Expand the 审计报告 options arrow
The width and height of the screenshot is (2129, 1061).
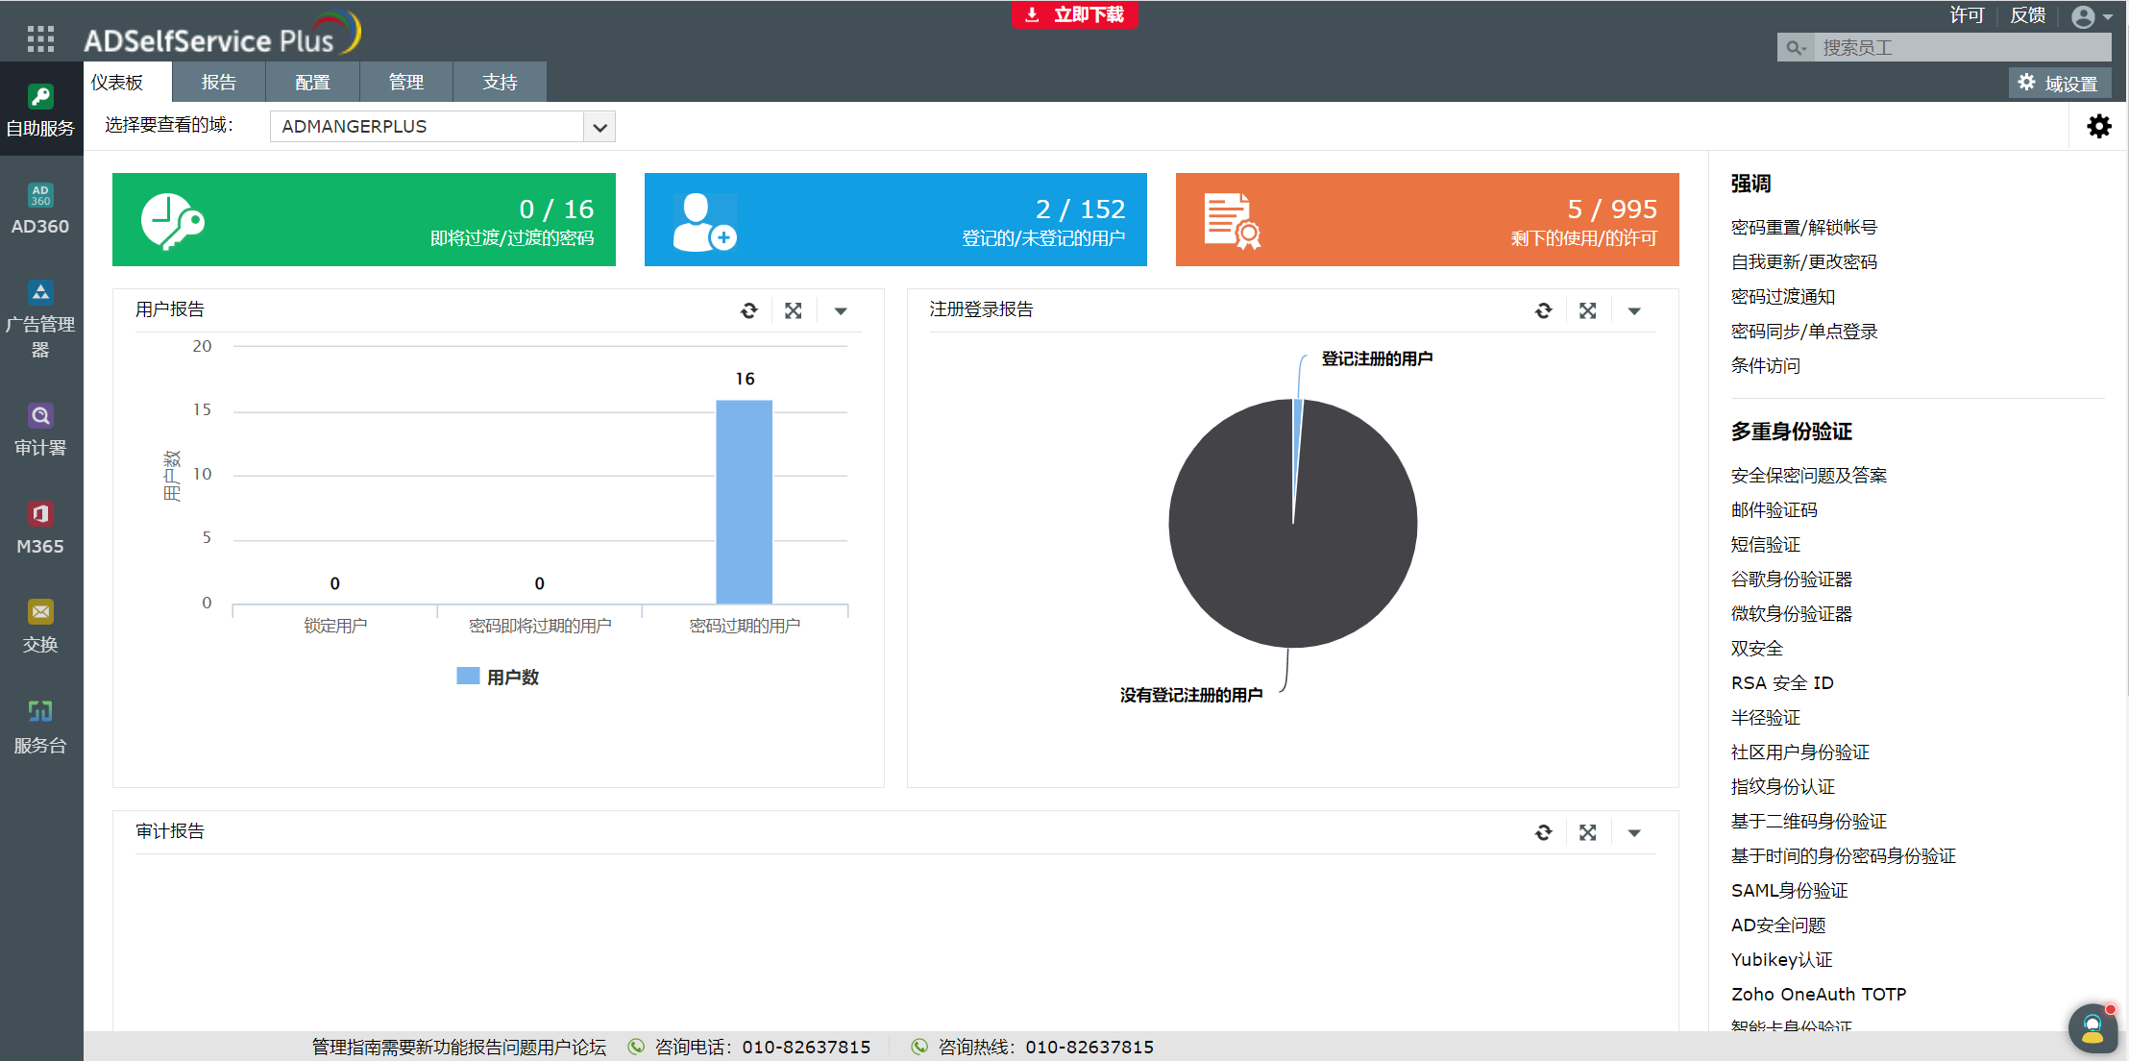[1634, 832]
